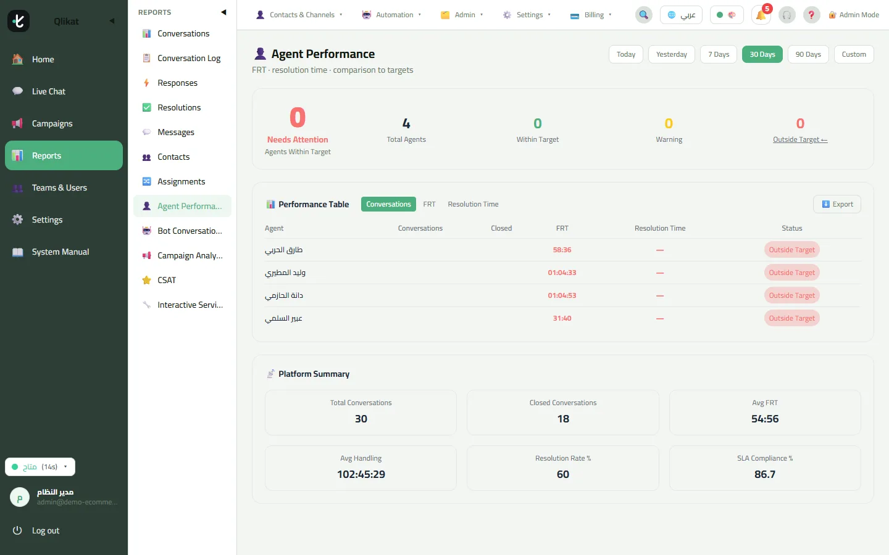Open the Bot Conversations report

(x=182, y=231)
